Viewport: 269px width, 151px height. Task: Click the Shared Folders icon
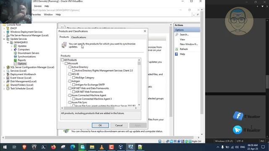pyautogui.click(x=8, y=85)
